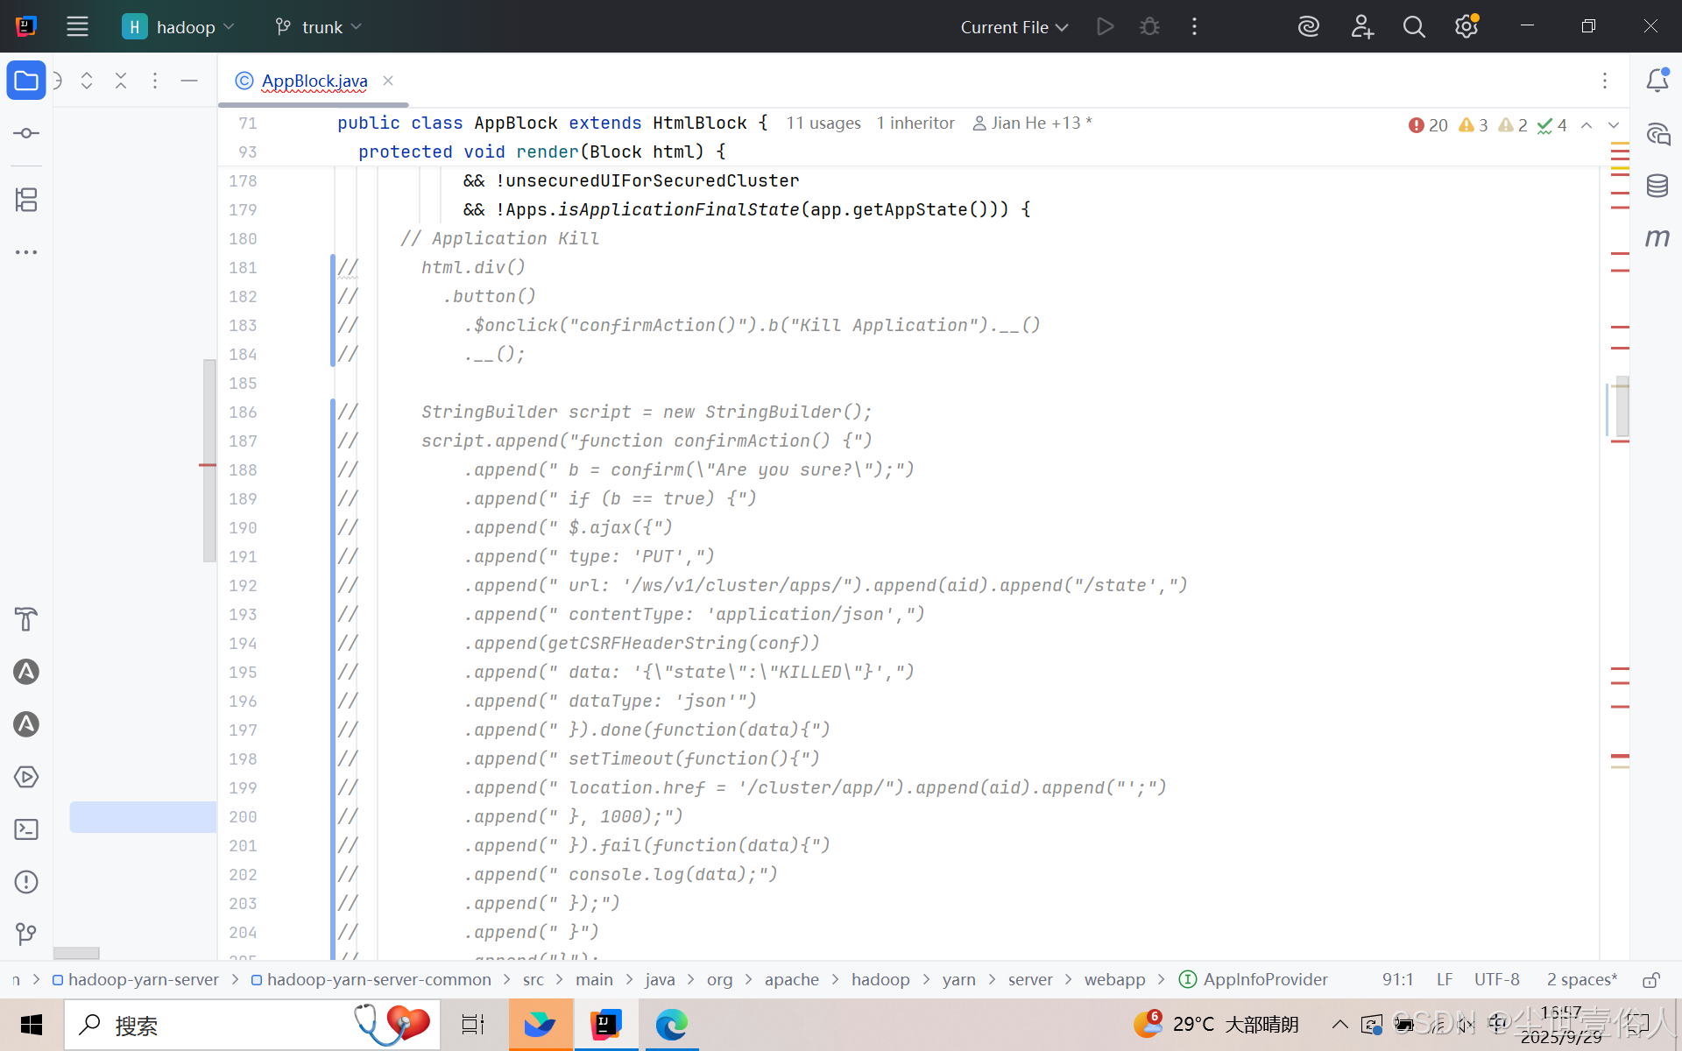Open the Project tool window folder icon
Image resolution: width=1682 pixels, height=1051 pixels.
(x=26, y=81)
